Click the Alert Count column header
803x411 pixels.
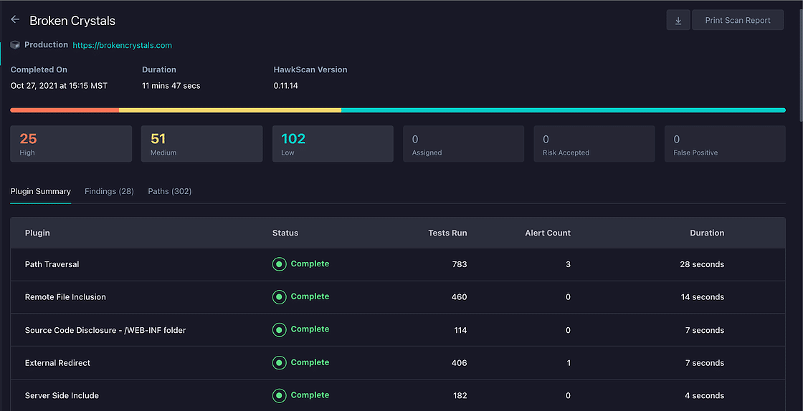(548, 233)
